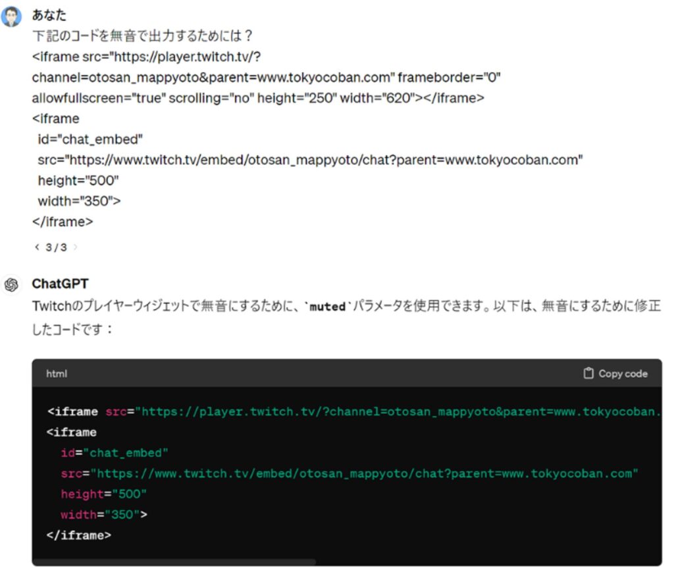Click the prompt line width="350">

(x=79, y=201)
